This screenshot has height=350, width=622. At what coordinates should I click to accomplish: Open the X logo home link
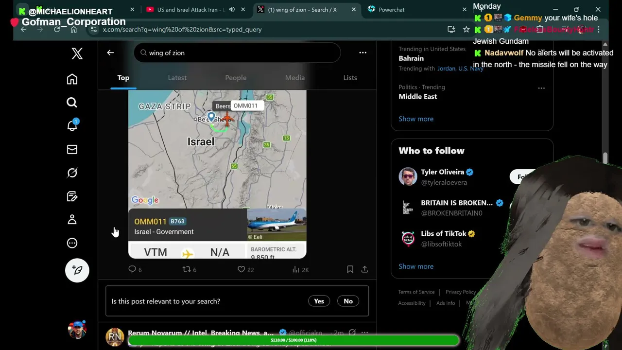[x=77, y=53]
